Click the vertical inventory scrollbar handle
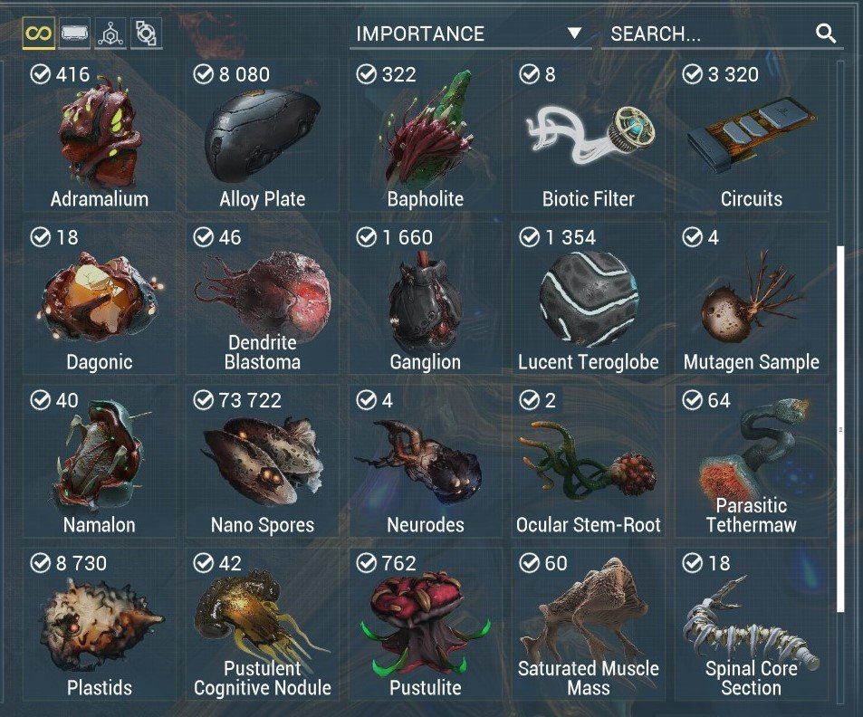 [x=839, y=429]
